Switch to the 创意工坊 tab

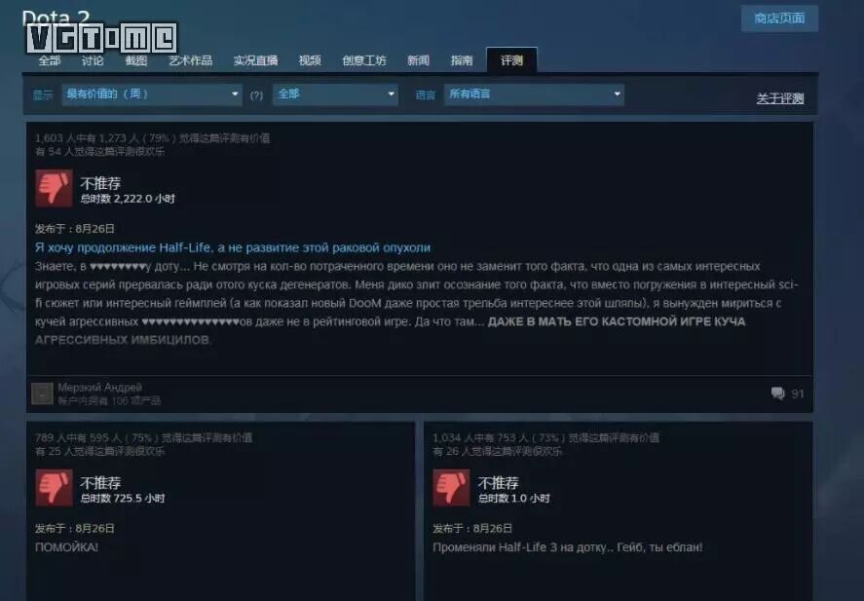pyautogui.click(x=363, y=60)
